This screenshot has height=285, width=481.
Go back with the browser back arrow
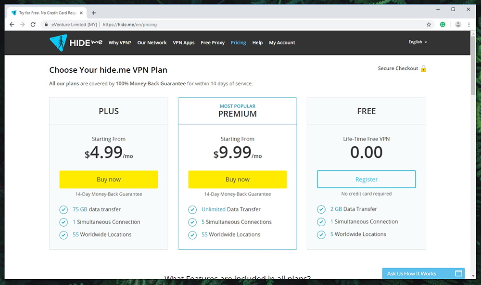click(x=12, y=25)
